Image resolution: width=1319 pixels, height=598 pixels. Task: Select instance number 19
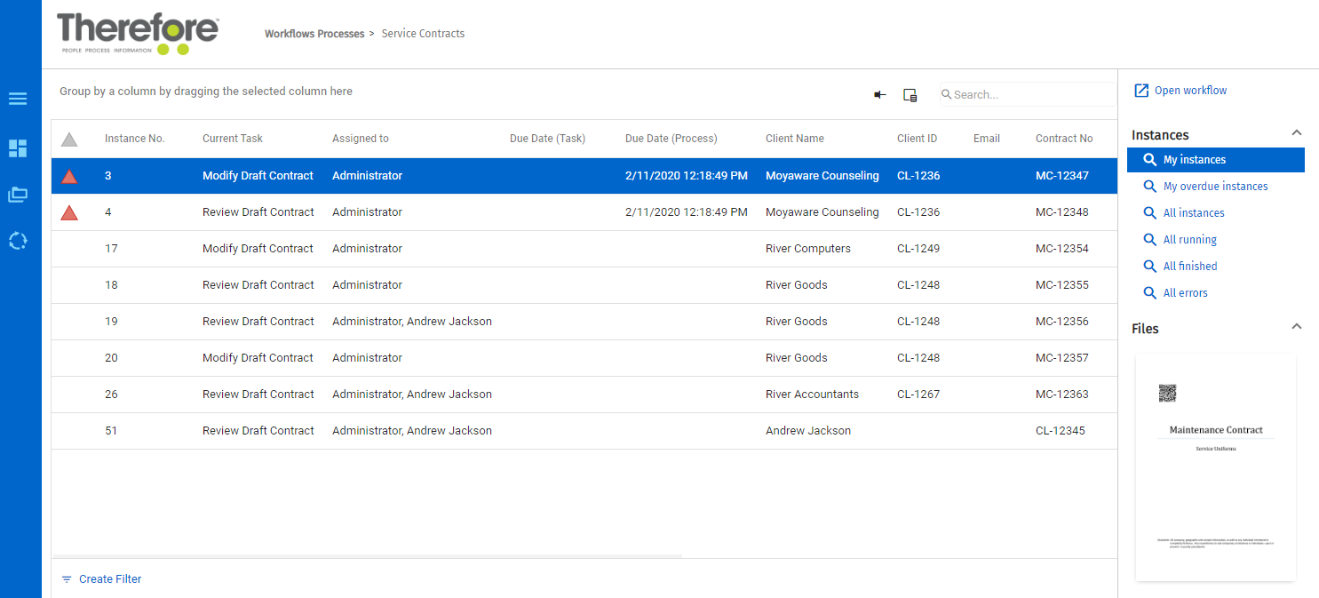[x=111, y=322]
